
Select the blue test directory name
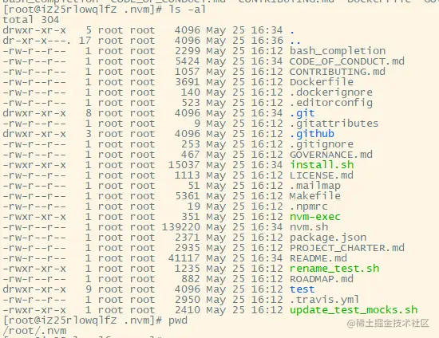[303, 289]
